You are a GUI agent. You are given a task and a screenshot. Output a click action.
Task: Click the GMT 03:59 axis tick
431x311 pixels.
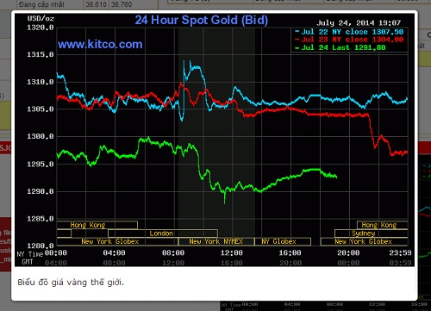[x=400, y=263]
